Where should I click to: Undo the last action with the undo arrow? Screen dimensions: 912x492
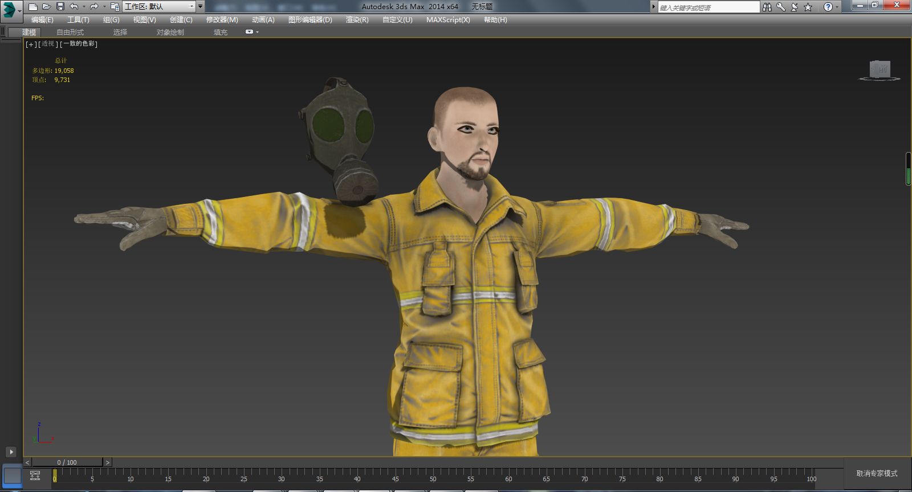pyautogui.click(x=74, y=7)
